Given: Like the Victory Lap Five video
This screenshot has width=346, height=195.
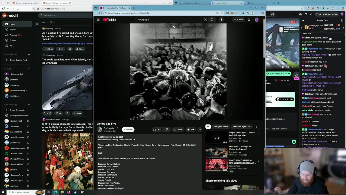Looking at the screenshot, I should point(157,129).
